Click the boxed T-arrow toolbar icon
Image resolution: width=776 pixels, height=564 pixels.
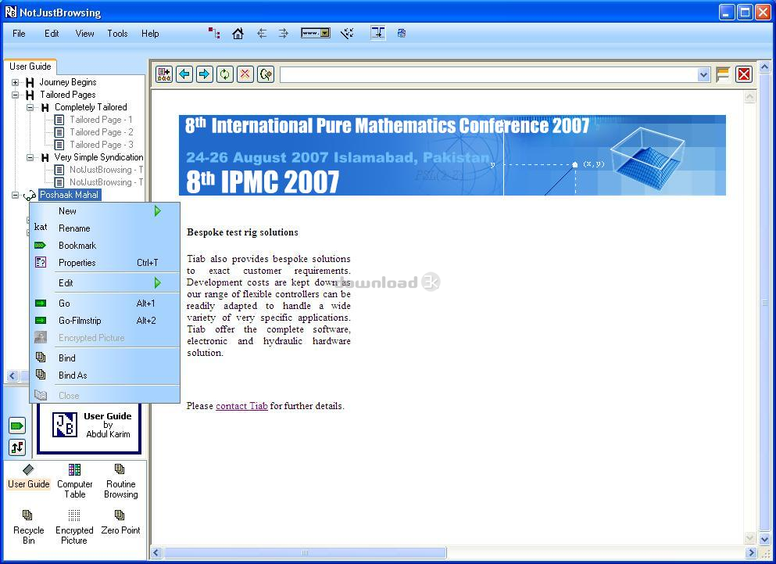click(378, 33)
